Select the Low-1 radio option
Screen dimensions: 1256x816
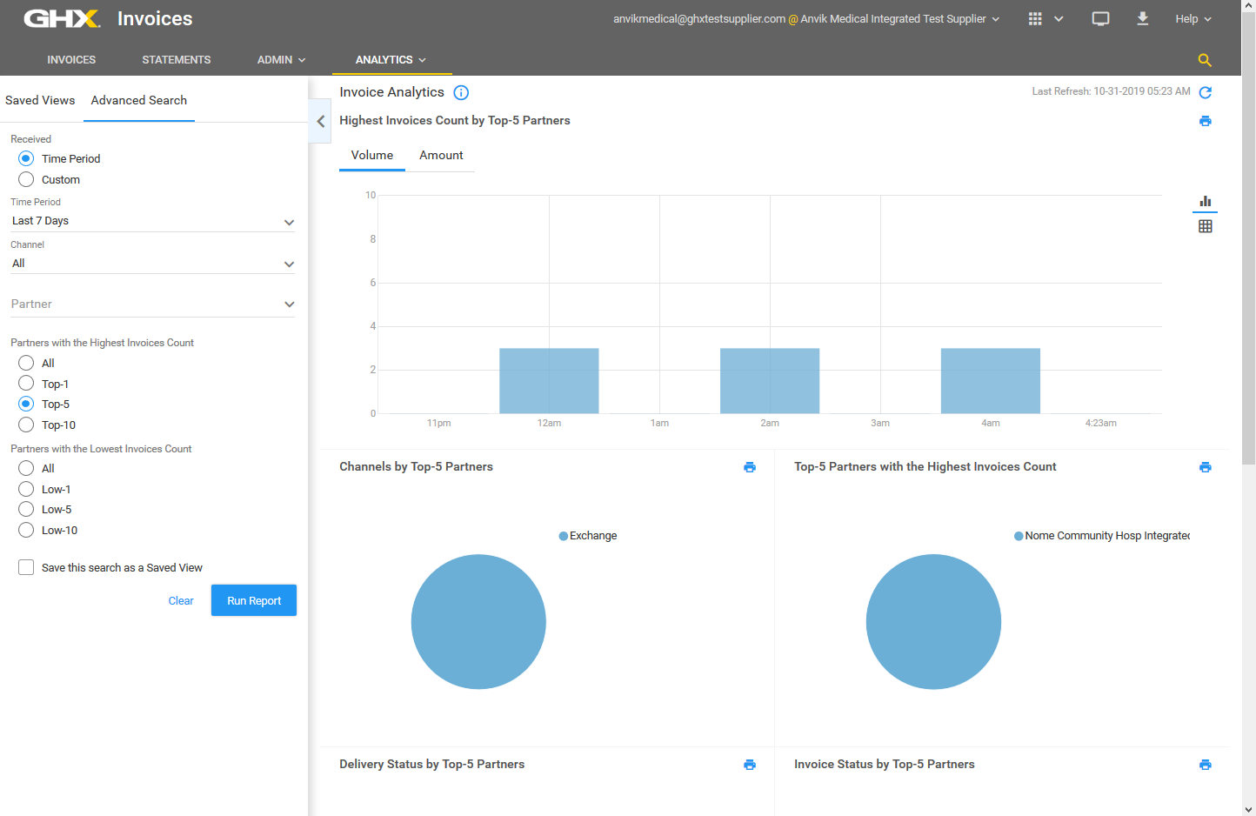[26, 489]
